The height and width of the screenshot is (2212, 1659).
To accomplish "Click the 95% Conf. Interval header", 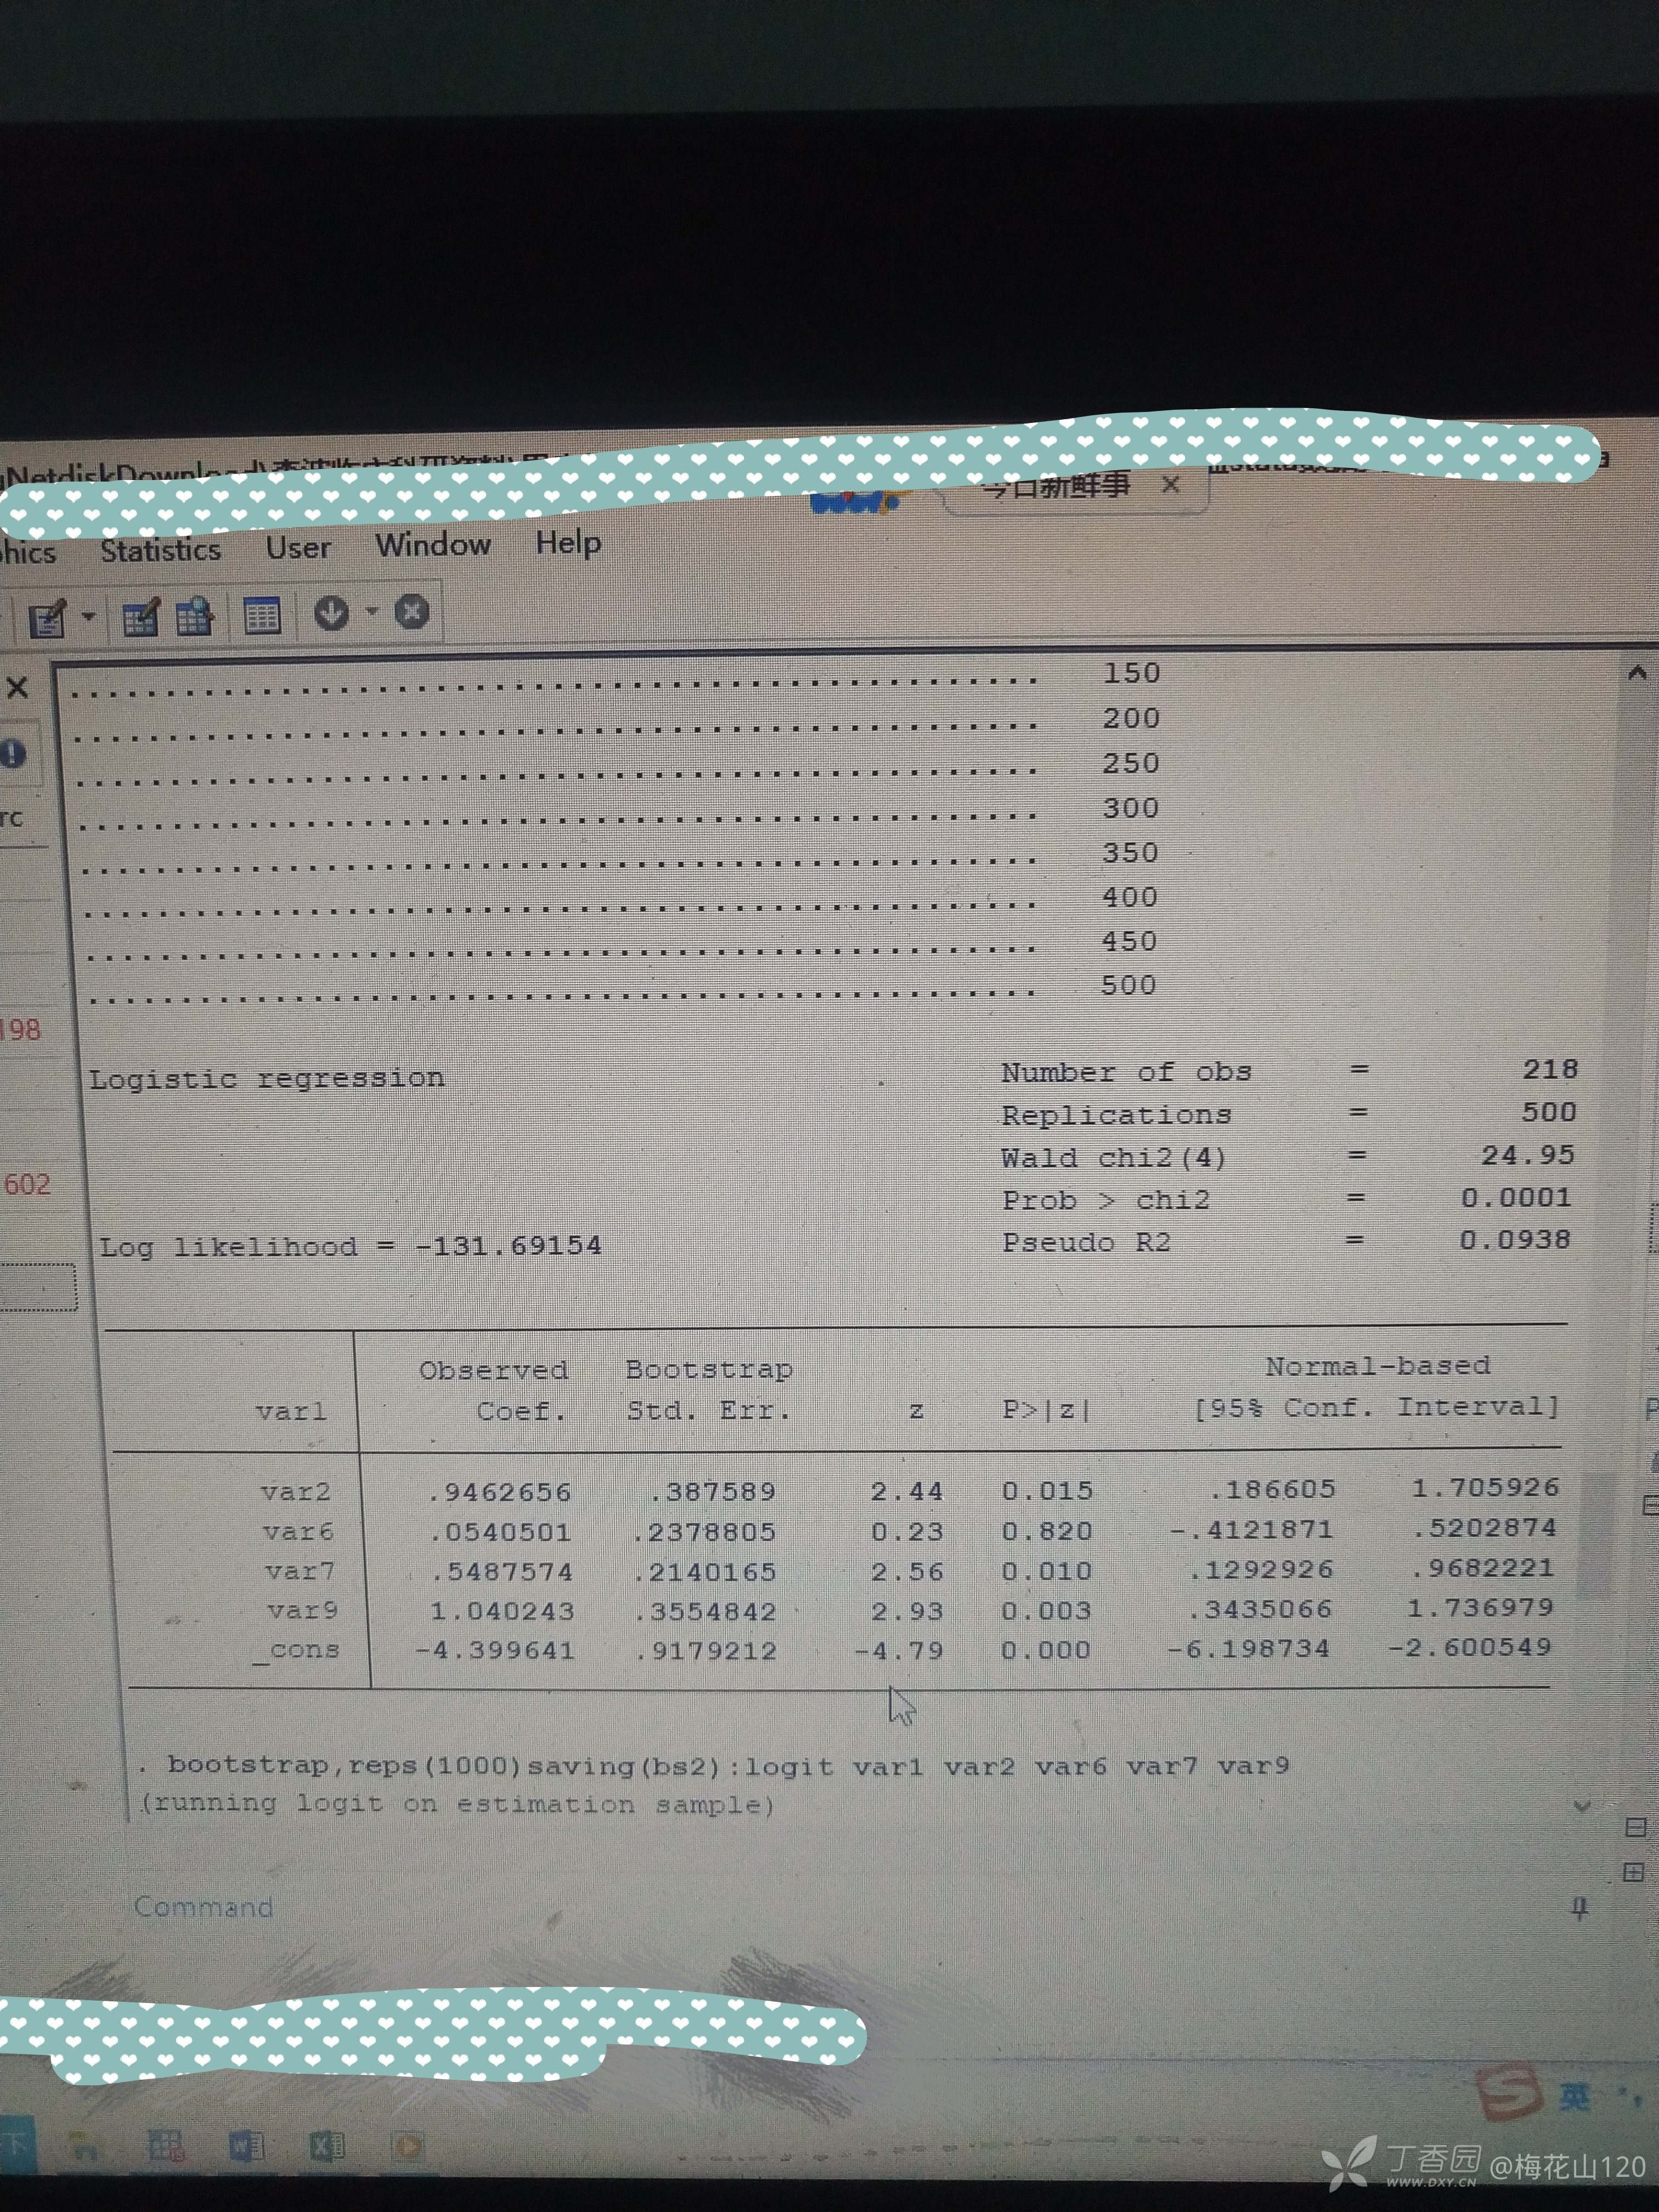I will click(1377, 1407).
